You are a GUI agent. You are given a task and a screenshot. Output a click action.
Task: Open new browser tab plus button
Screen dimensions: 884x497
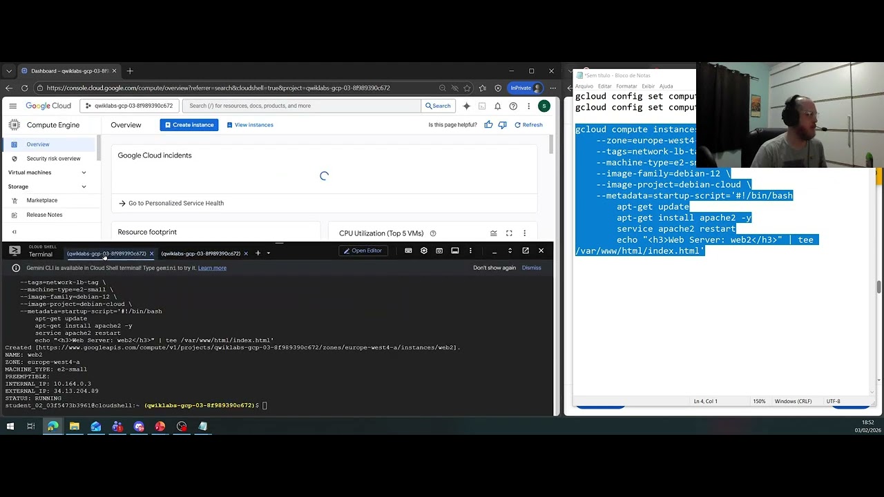130,70
